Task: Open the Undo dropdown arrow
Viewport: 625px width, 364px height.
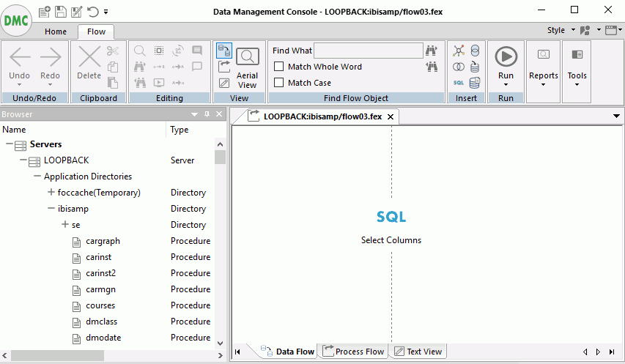Action: tap(19, 84)
